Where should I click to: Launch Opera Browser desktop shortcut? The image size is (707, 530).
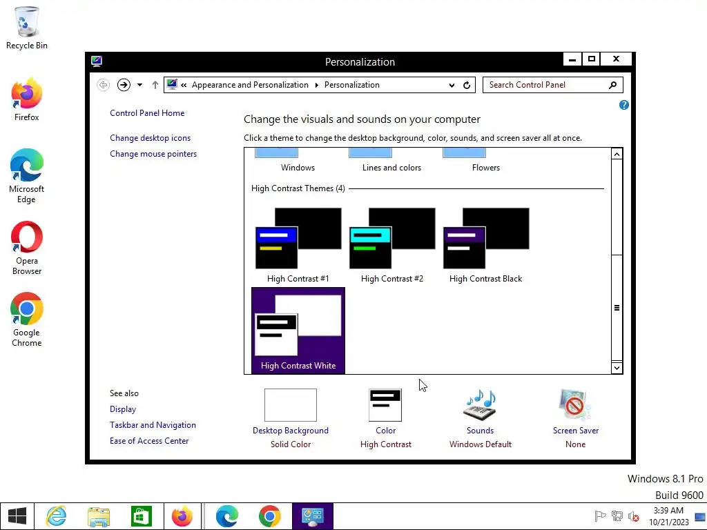coord(27,248)
